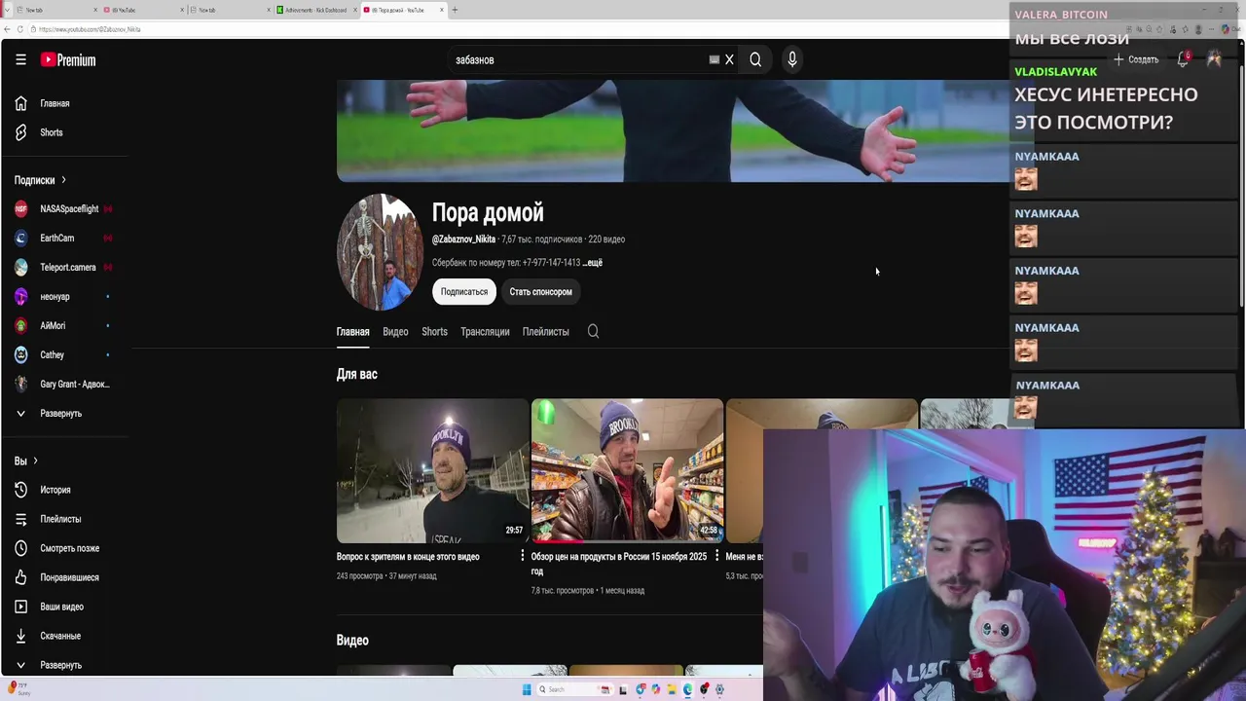Switch to Трансляции tab
Screen dimensions: 1246x701
click(x=485, y=332)
